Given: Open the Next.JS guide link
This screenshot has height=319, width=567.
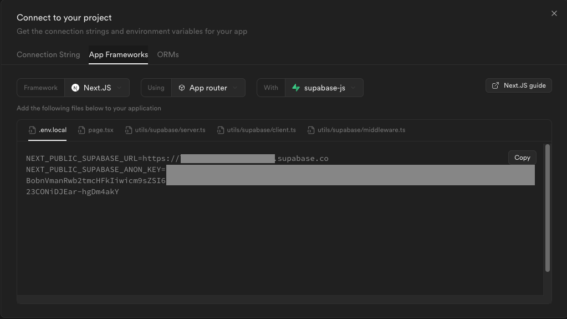Looking at the screenshot, I should tap(519, 85).
